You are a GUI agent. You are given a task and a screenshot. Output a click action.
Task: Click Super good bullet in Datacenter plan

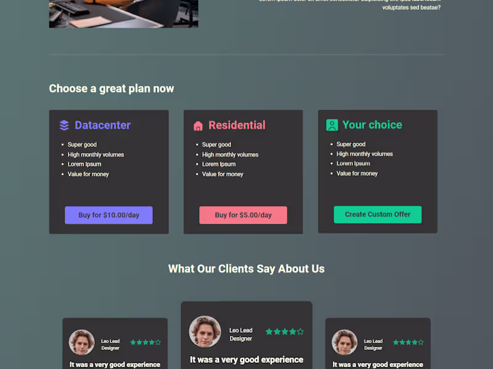click(82, 145)
